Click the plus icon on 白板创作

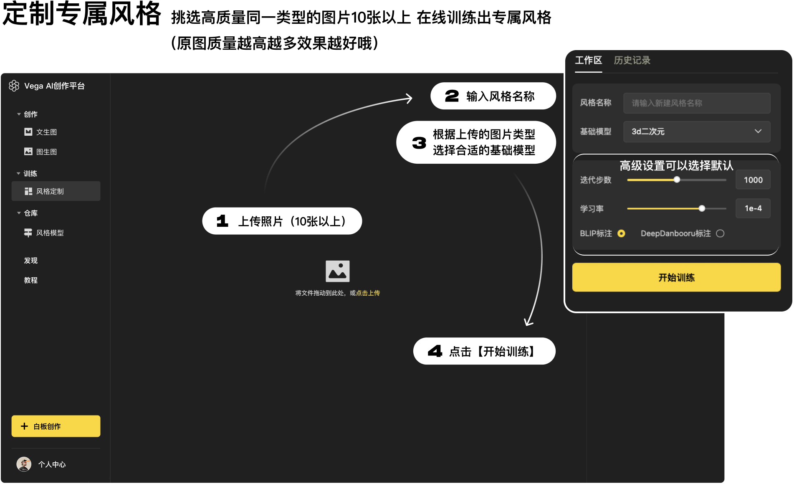[x=24, y=426]
